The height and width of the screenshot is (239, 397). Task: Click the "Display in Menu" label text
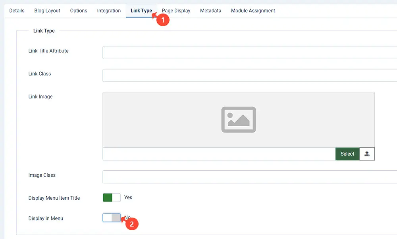46,218
